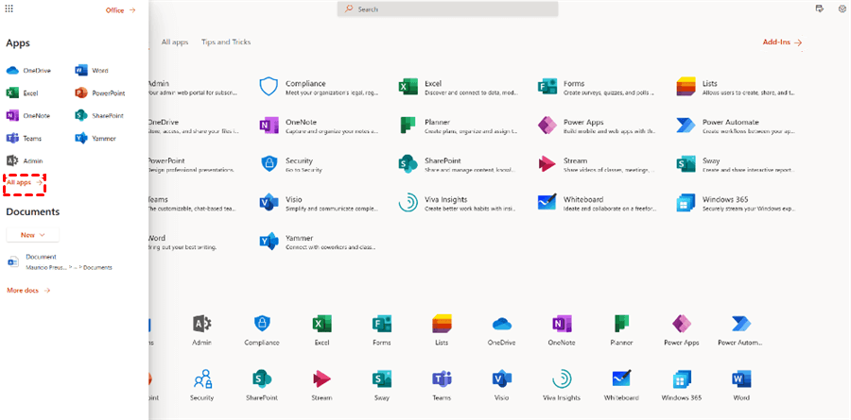This screenshot has height=420, width=851.
Task: Click Sway tile in the bottom icon grid
Action: [382, 385]
